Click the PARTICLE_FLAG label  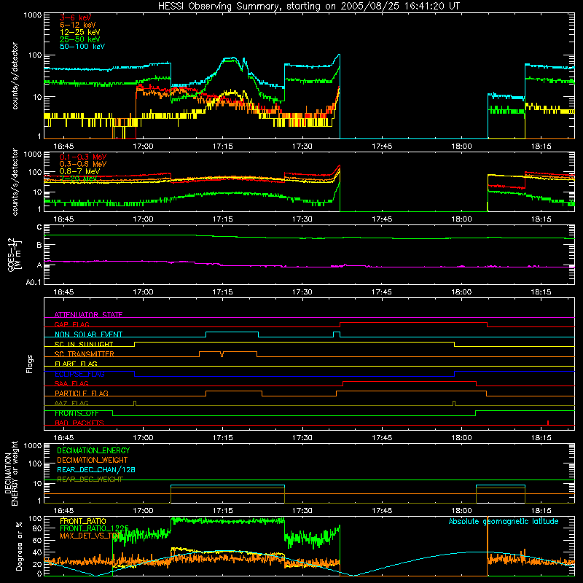tap(82, 393)
